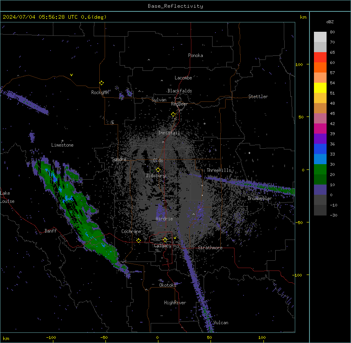Viewport: 351px width, 343px height.
Task: Click the yellow marker south of RedDeer
Action: point(173,114)
